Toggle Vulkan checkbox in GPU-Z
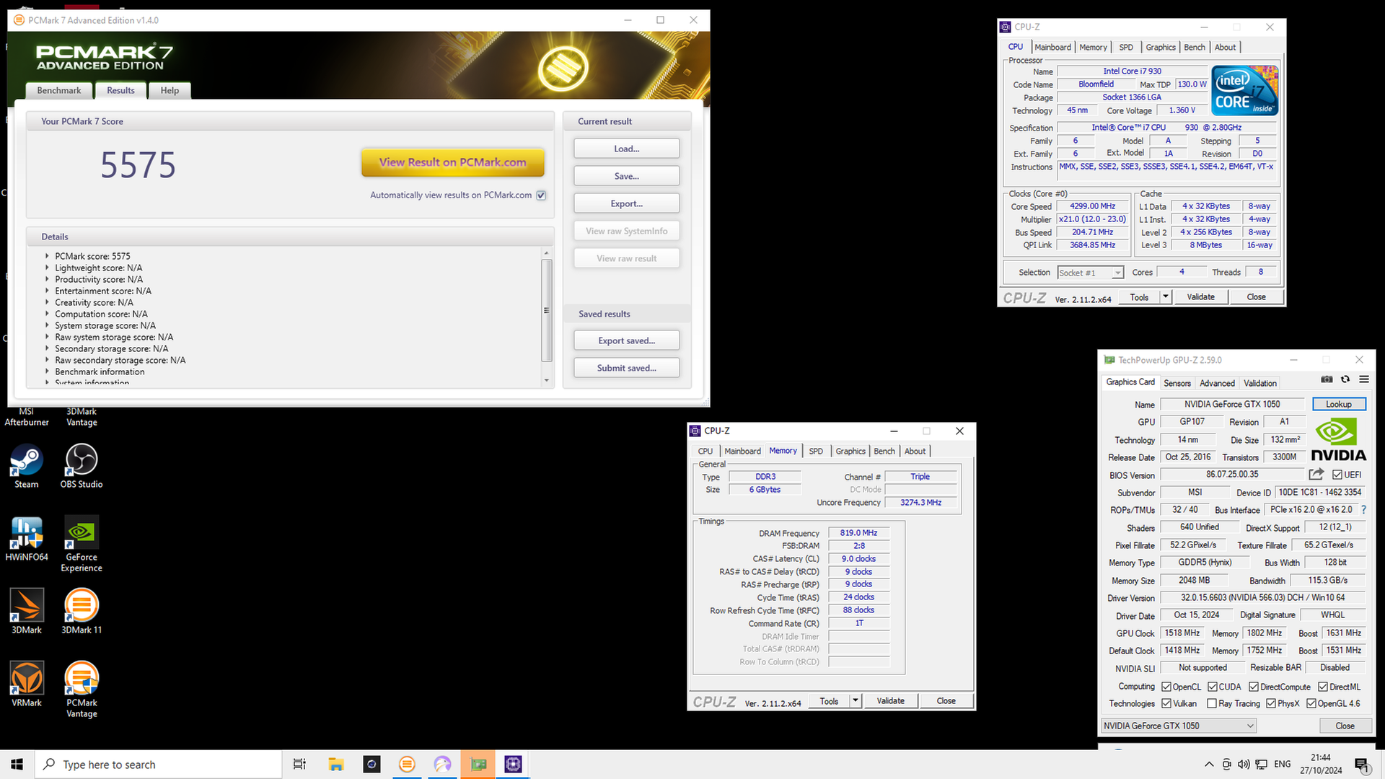1385x779 pixels. point(1166,703)
